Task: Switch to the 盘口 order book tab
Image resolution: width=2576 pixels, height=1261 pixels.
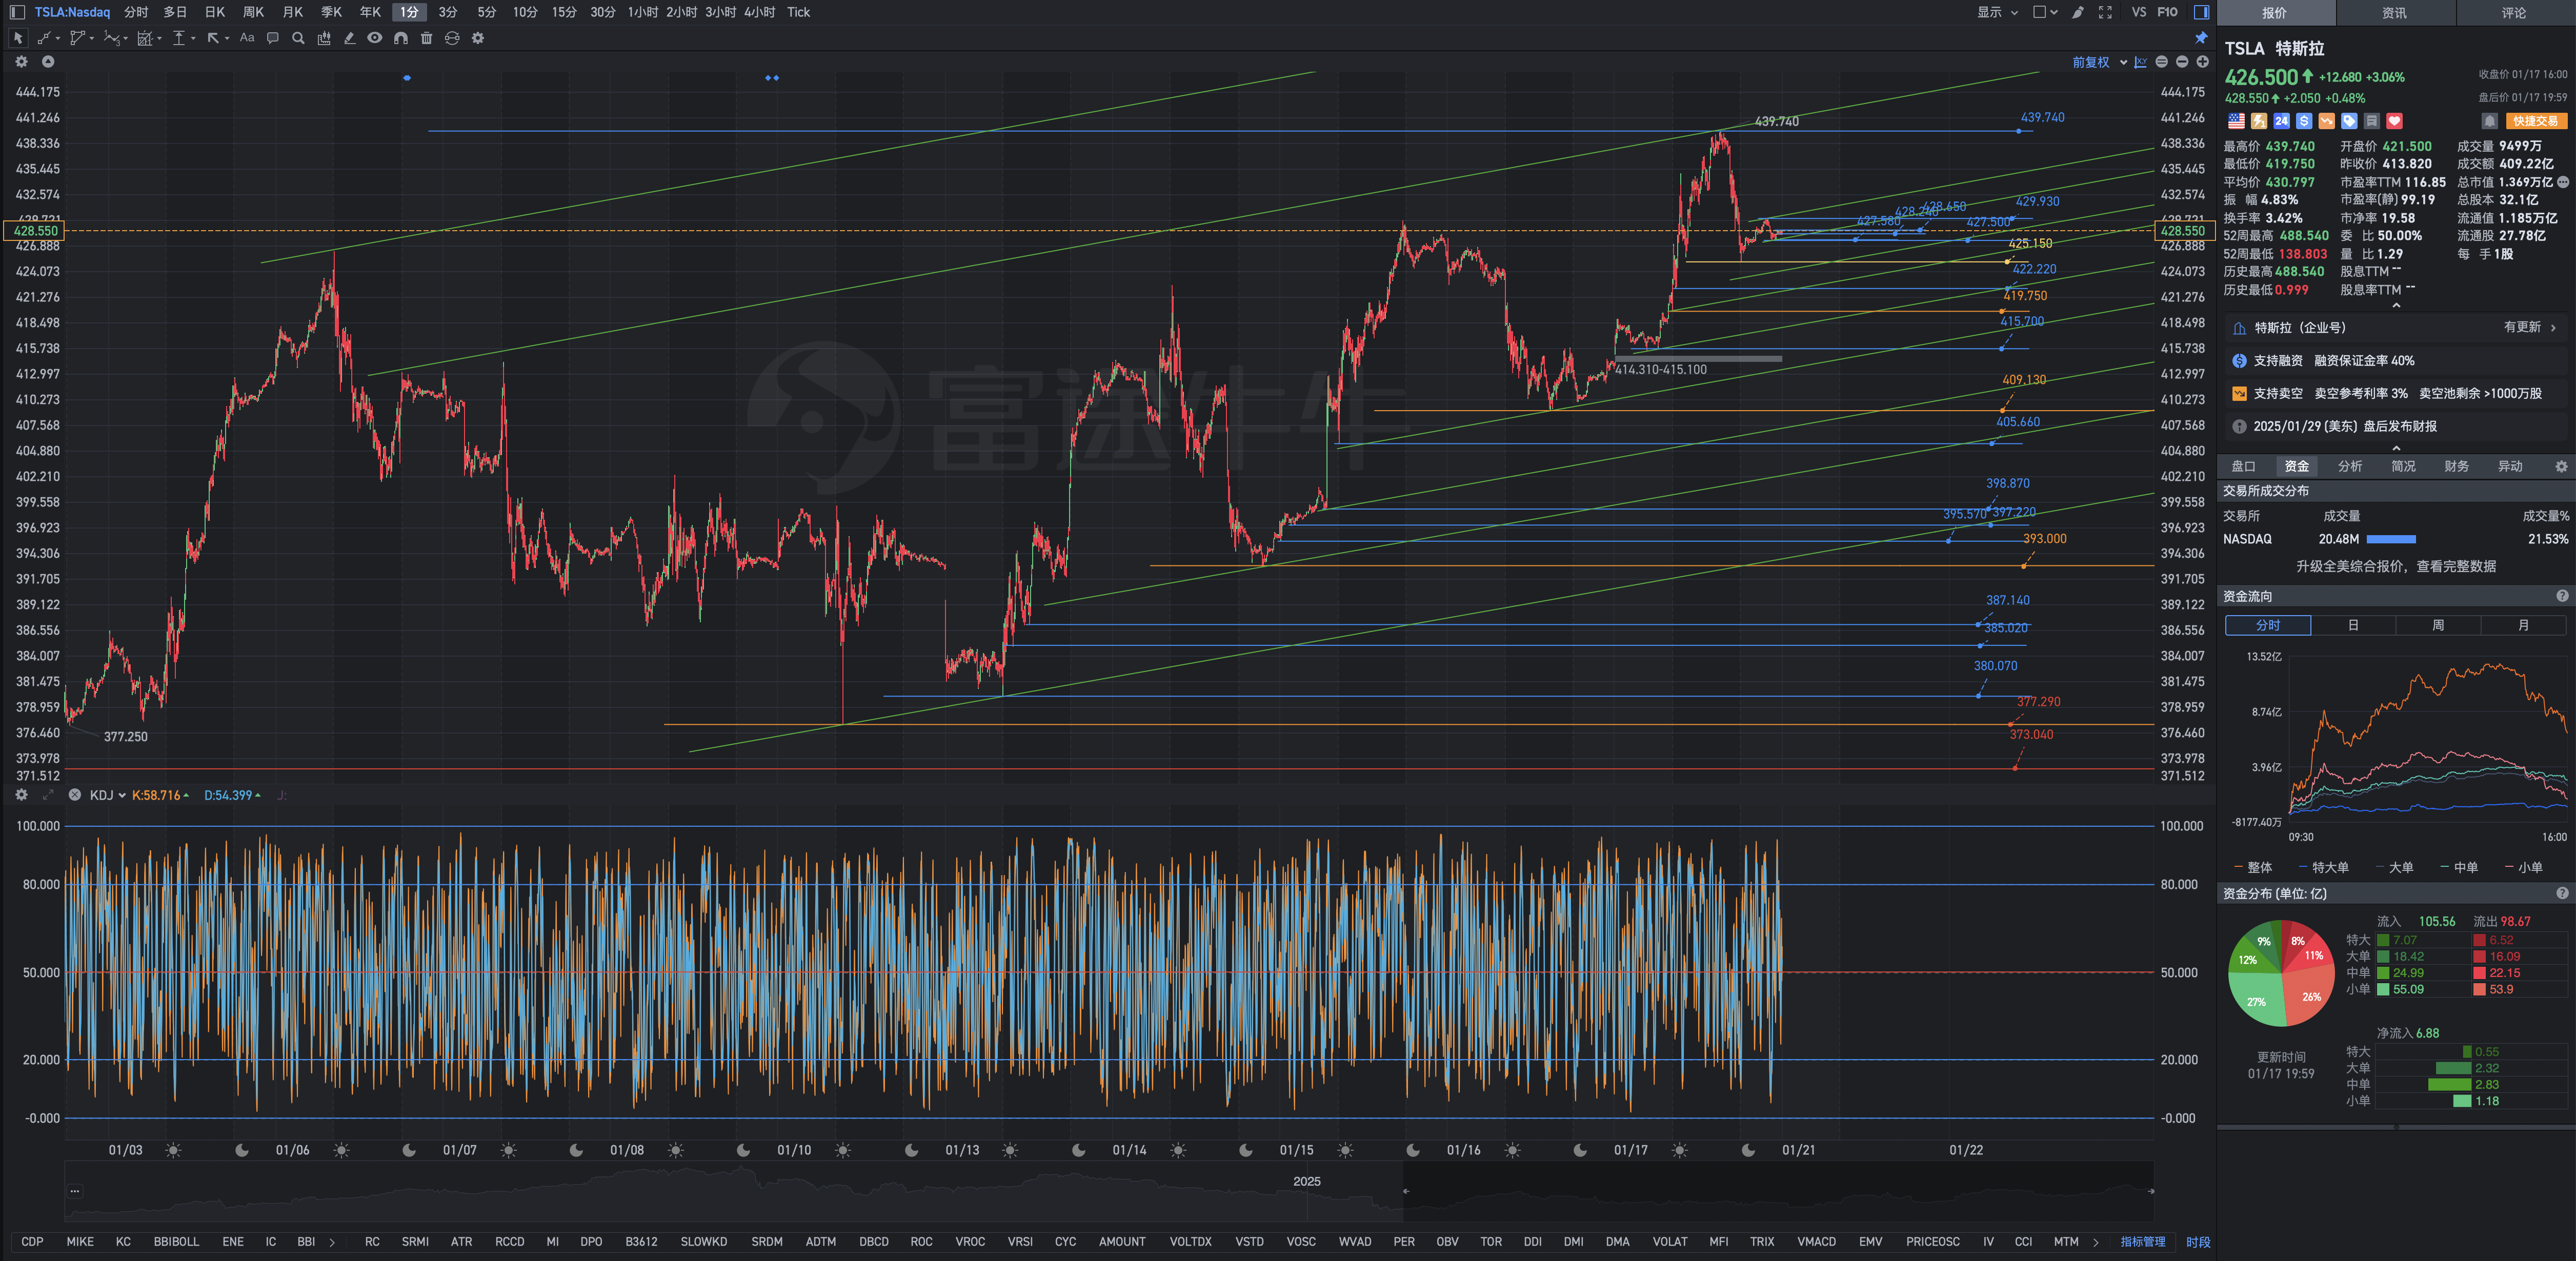Action: click(x=2244, y=467)
